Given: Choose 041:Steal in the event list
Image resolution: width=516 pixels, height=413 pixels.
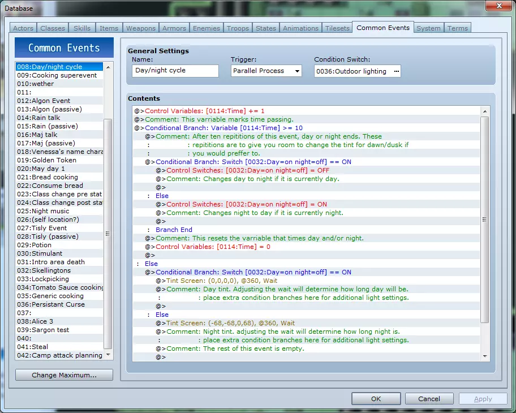Looking at the screenshot, I should (33, 347).
